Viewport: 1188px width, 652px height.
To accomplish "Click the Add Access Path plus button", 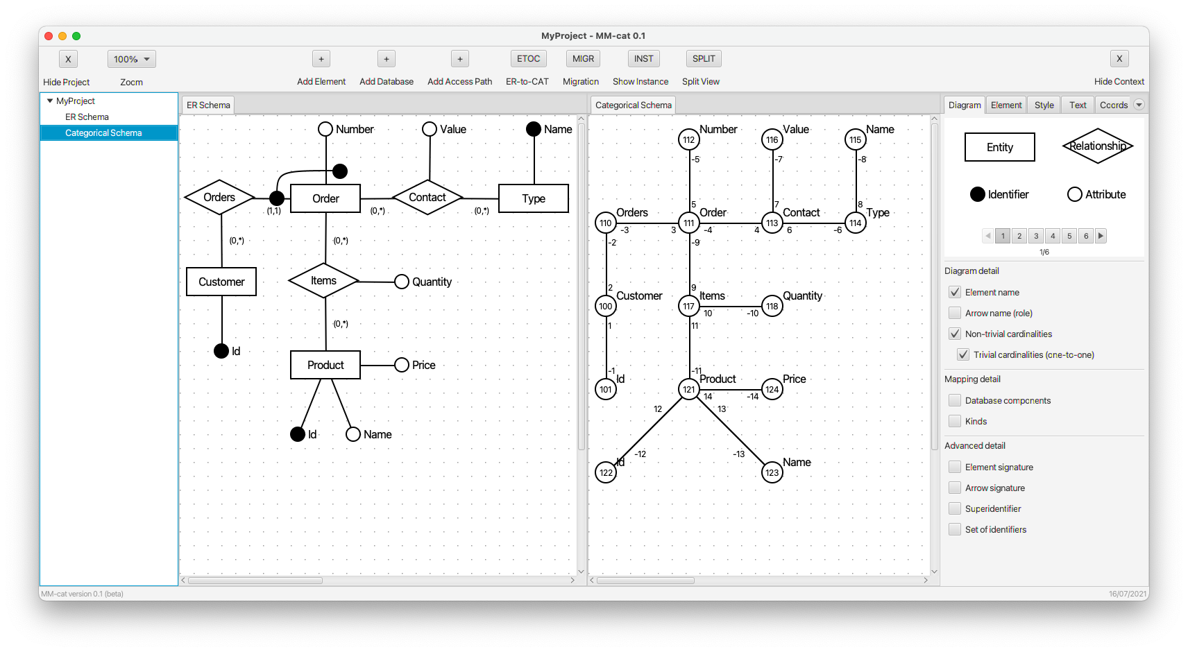I will [x=460, y=59].
